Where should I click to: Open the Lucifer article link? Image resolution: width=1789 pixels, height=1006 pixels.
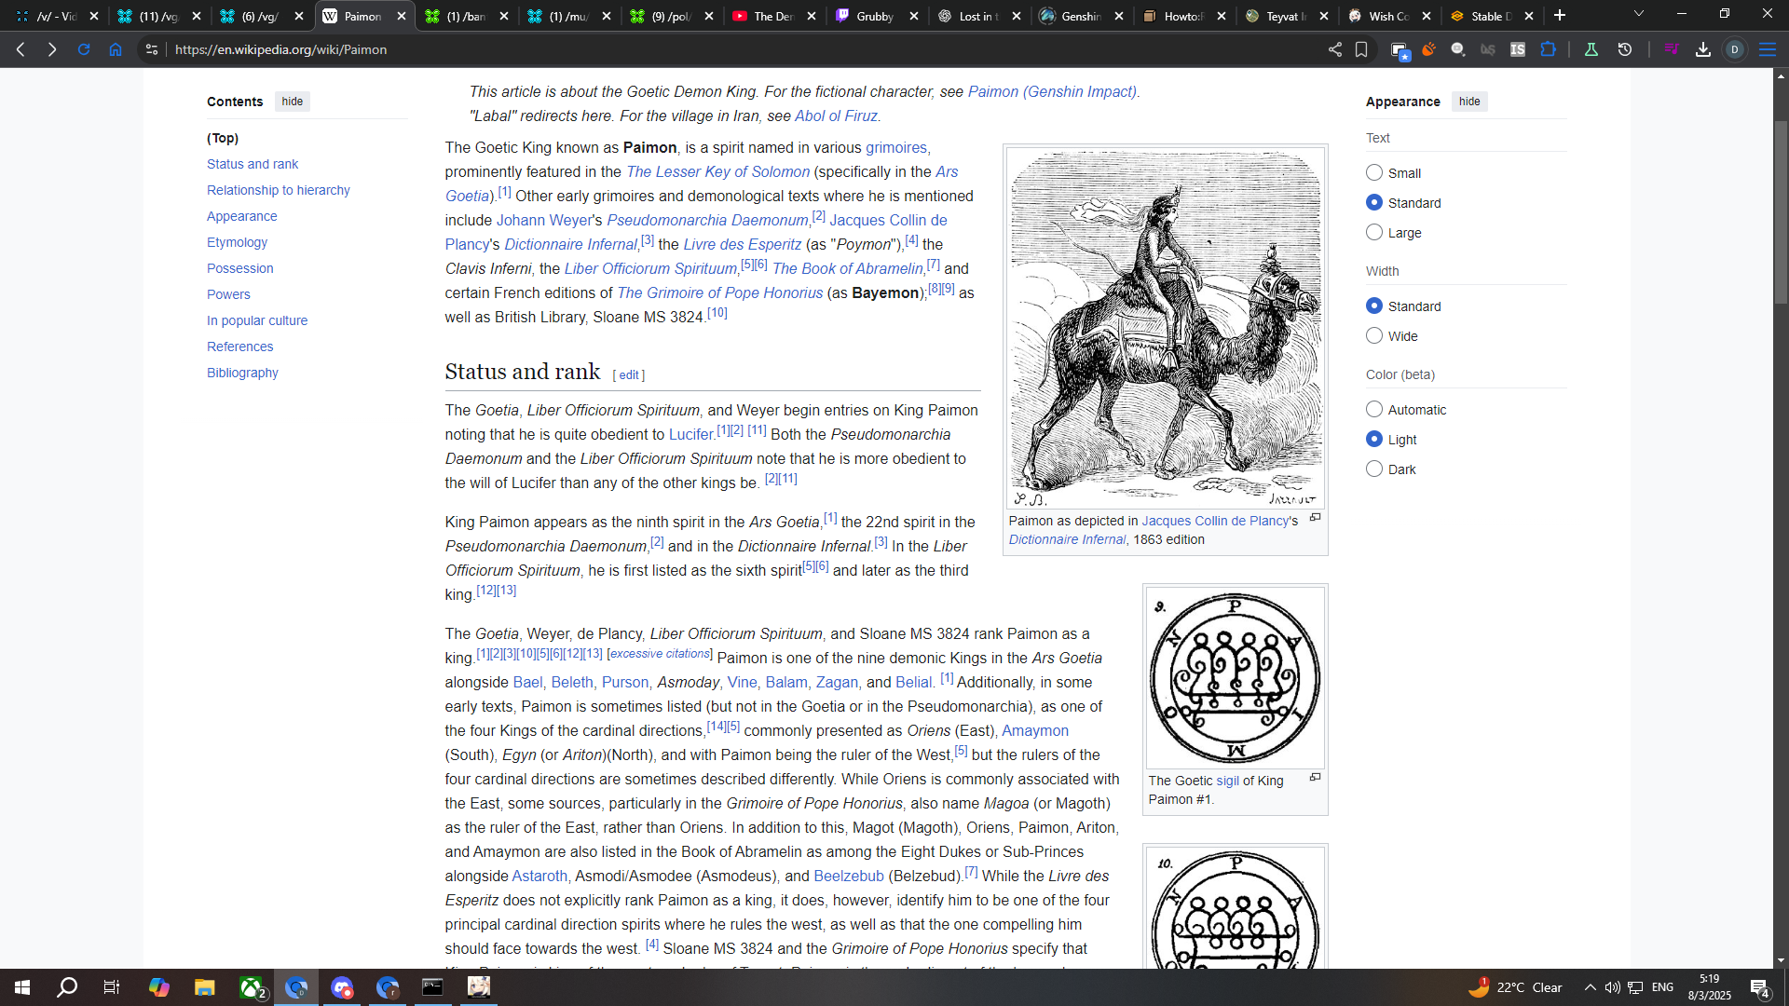tap(690, 434)
